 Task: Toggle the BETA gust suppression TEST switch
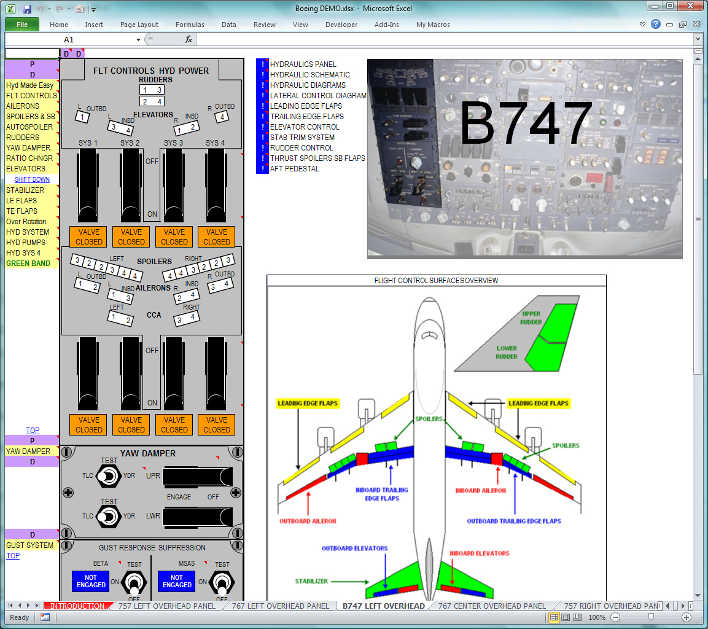click(134, 581)
